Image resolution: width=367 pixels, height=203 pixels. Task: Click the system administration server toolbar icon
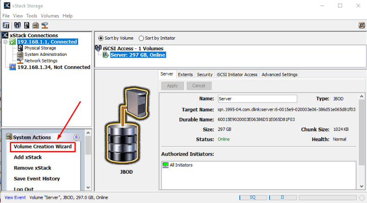pyautogui.click(x=35, y=25)
